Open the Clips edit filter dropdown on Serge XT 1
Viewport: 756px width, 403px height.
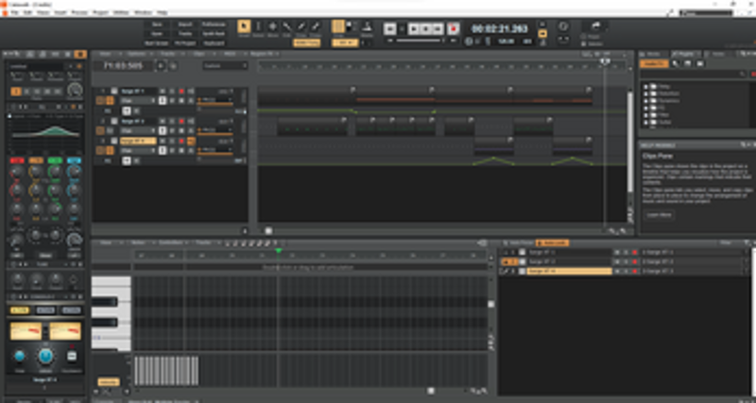(138, 101)
